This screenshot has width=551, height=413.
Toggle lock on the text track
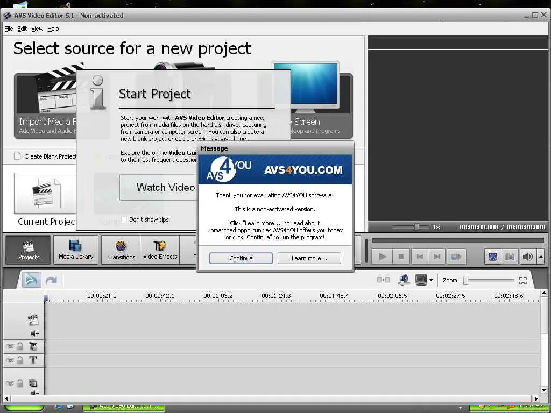click(x=20, y=360)
